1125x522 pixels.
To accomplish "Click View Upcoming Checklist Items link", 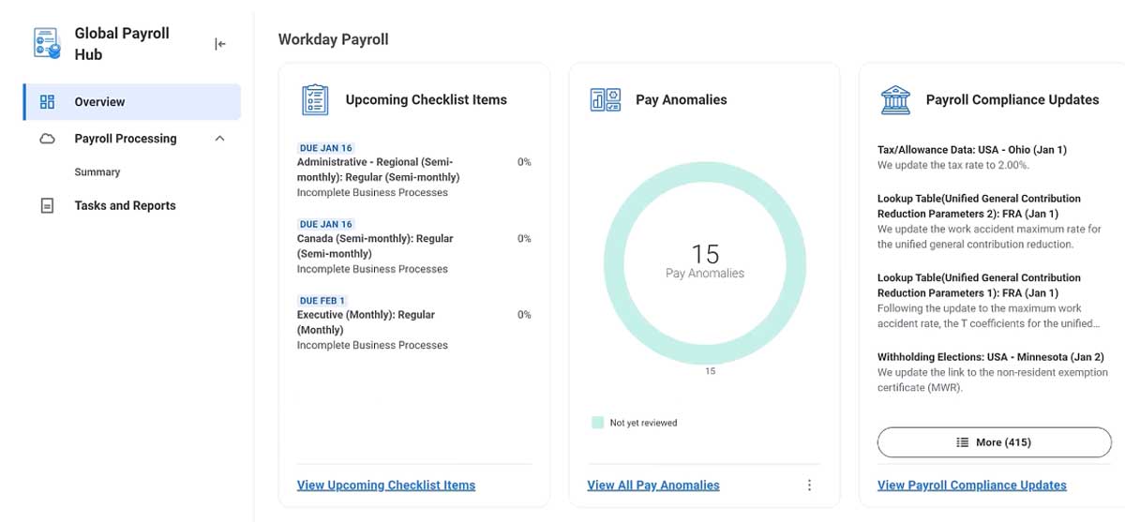I will 386,485.
